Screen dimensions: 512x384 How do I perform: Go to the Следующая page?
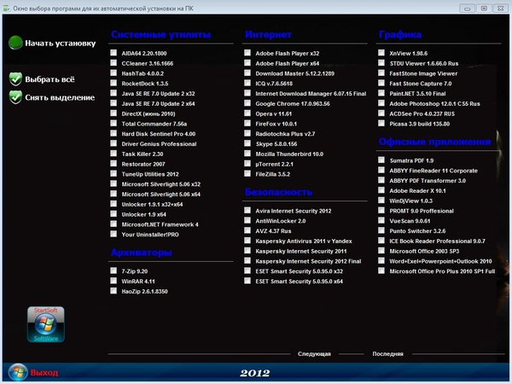314,354
